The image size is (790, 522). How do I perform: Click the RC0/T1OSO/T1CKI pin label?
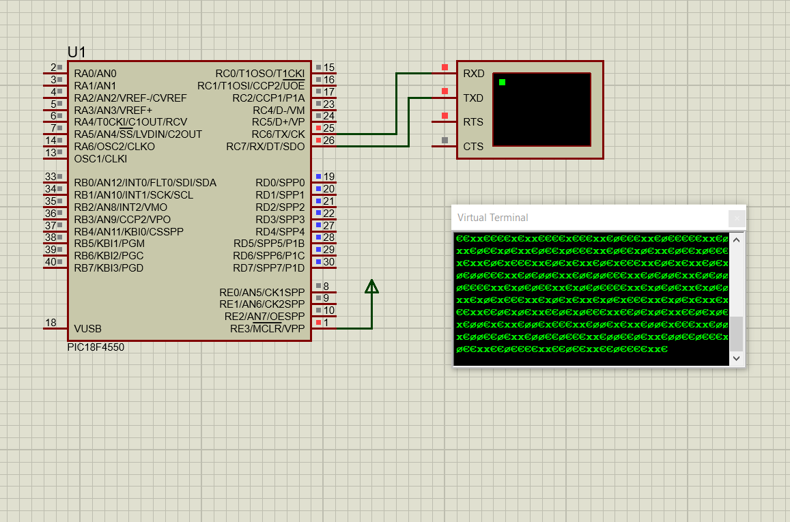pos(260,74)
